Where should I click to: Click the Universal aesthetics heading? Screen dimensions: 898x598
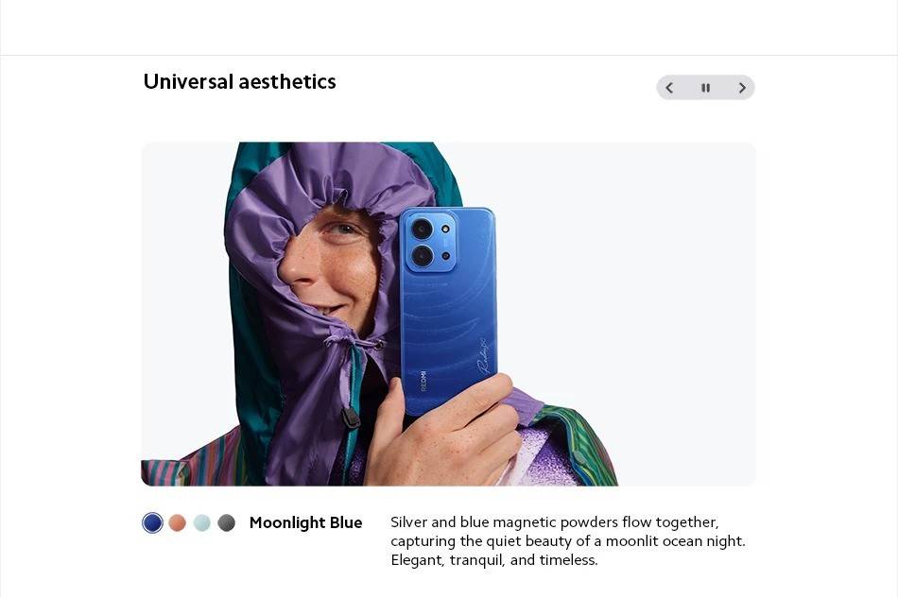point(239,82)
